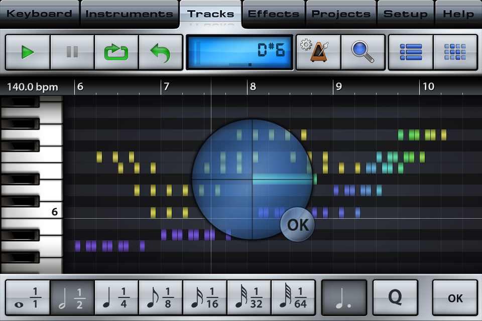482x321 pixels.
Task: Click the magnifying glass zoom icon
Action: click(363, 52)
